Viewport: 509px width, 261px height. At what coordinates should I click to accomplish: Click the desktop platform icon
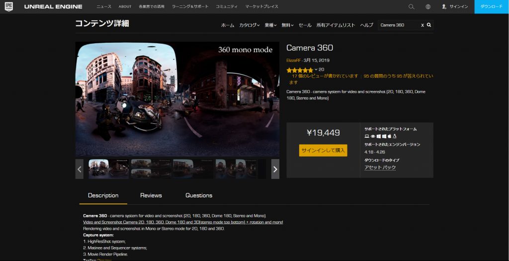[x=367, y=136]
